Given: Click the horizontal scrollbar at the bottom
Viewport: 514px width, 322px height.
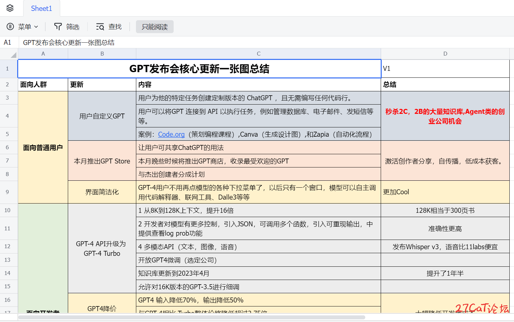Looking at the screenshot, I should (x=192, y=317).
